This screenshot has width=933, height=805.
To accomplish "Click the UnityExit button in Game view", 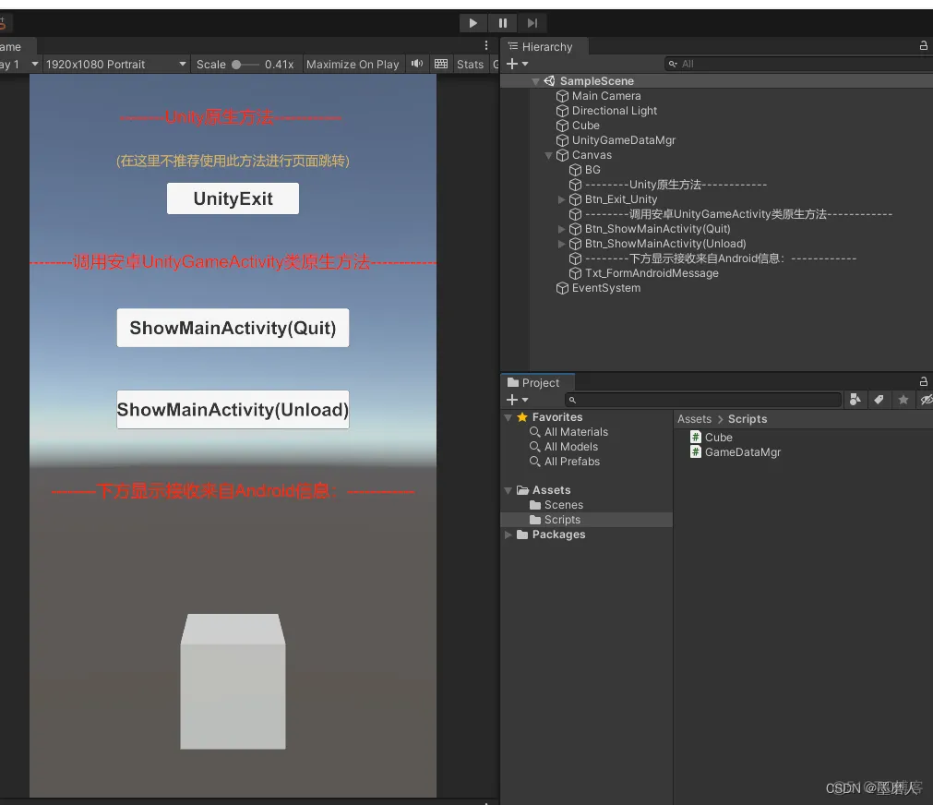I will coord(233,198).
